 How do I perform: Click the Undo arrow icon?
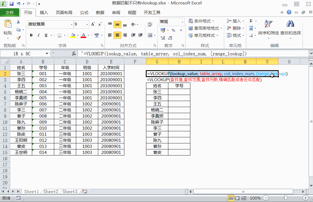[18, 4]
